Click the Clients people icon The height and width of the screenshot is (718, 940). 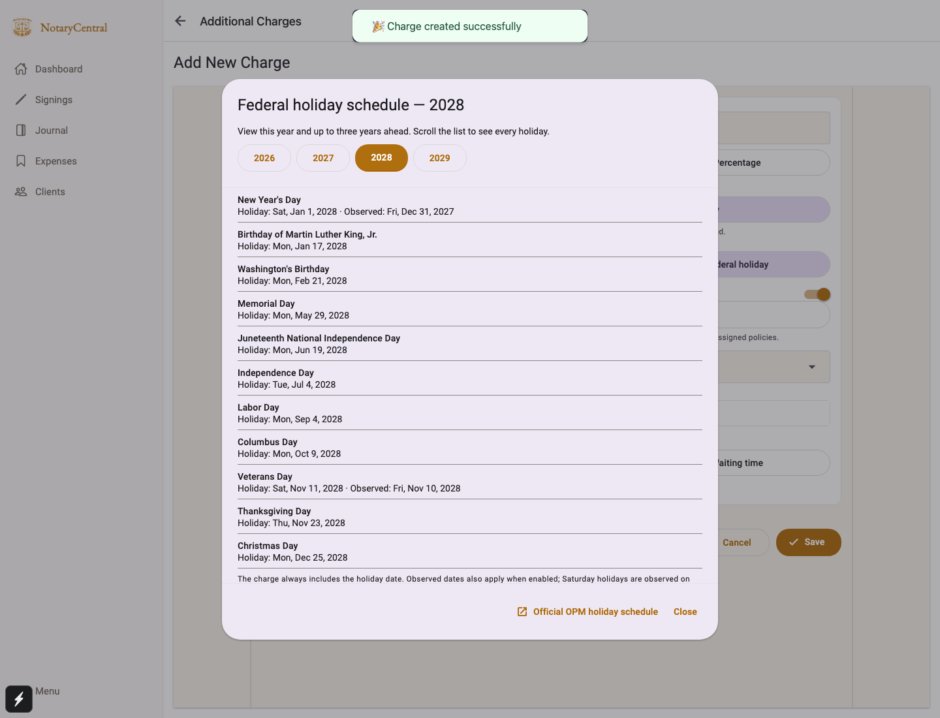[x=21, y=192]
